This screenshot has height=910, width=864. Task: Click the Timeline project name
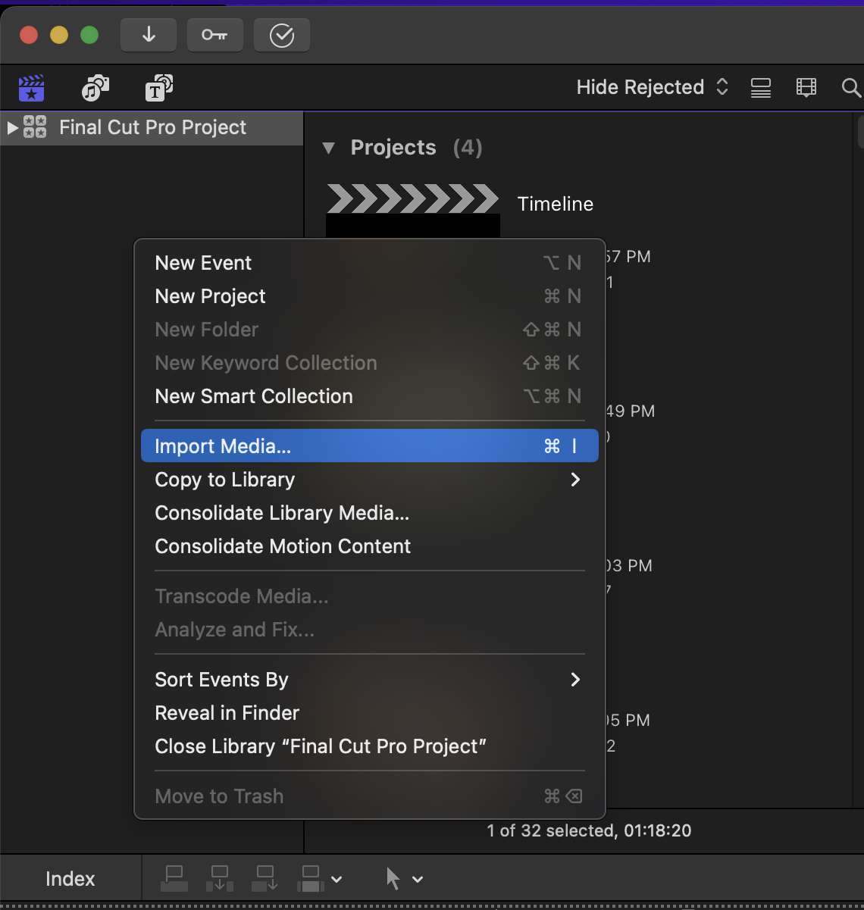(x=556, y=204)
